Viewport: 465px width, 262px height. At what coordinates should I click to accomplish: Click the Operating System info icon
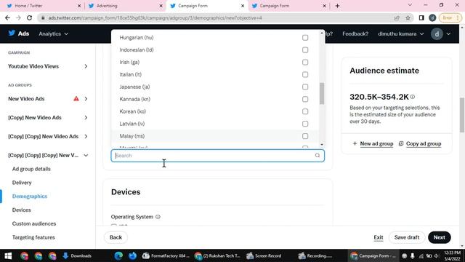pyautogui.click(x=158, y=217)
